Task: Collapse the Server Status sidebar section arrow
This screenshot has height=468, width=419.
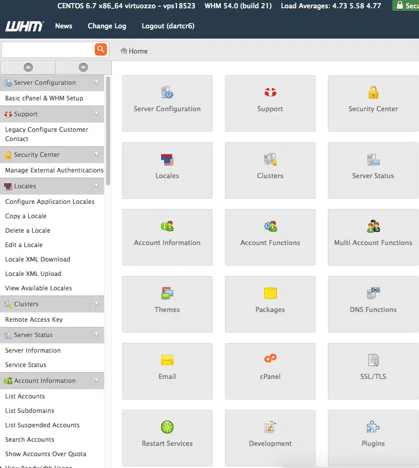Action: [x=96, y=335]
